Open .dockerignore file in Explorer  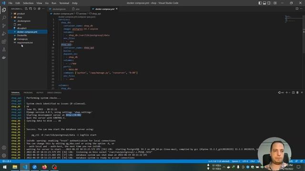tap(23, 21)
